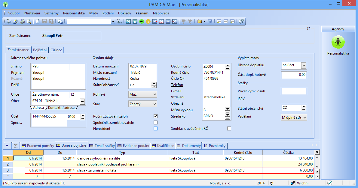Click the Datum narození field 02.07.1979
This screenshot has height=188, width=358.
click(143, 66)
